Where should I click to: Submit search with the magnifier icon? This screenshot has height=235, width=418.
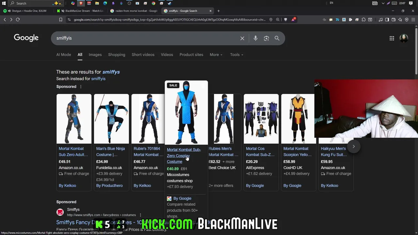point(277,38)
